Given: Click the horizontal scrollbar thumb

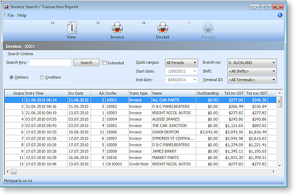Looking at the screenshot, I should (x=14, y=171).
